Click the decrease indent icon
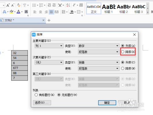The width and height of the screenshot is (153, 115). click(x=50, y=5)
